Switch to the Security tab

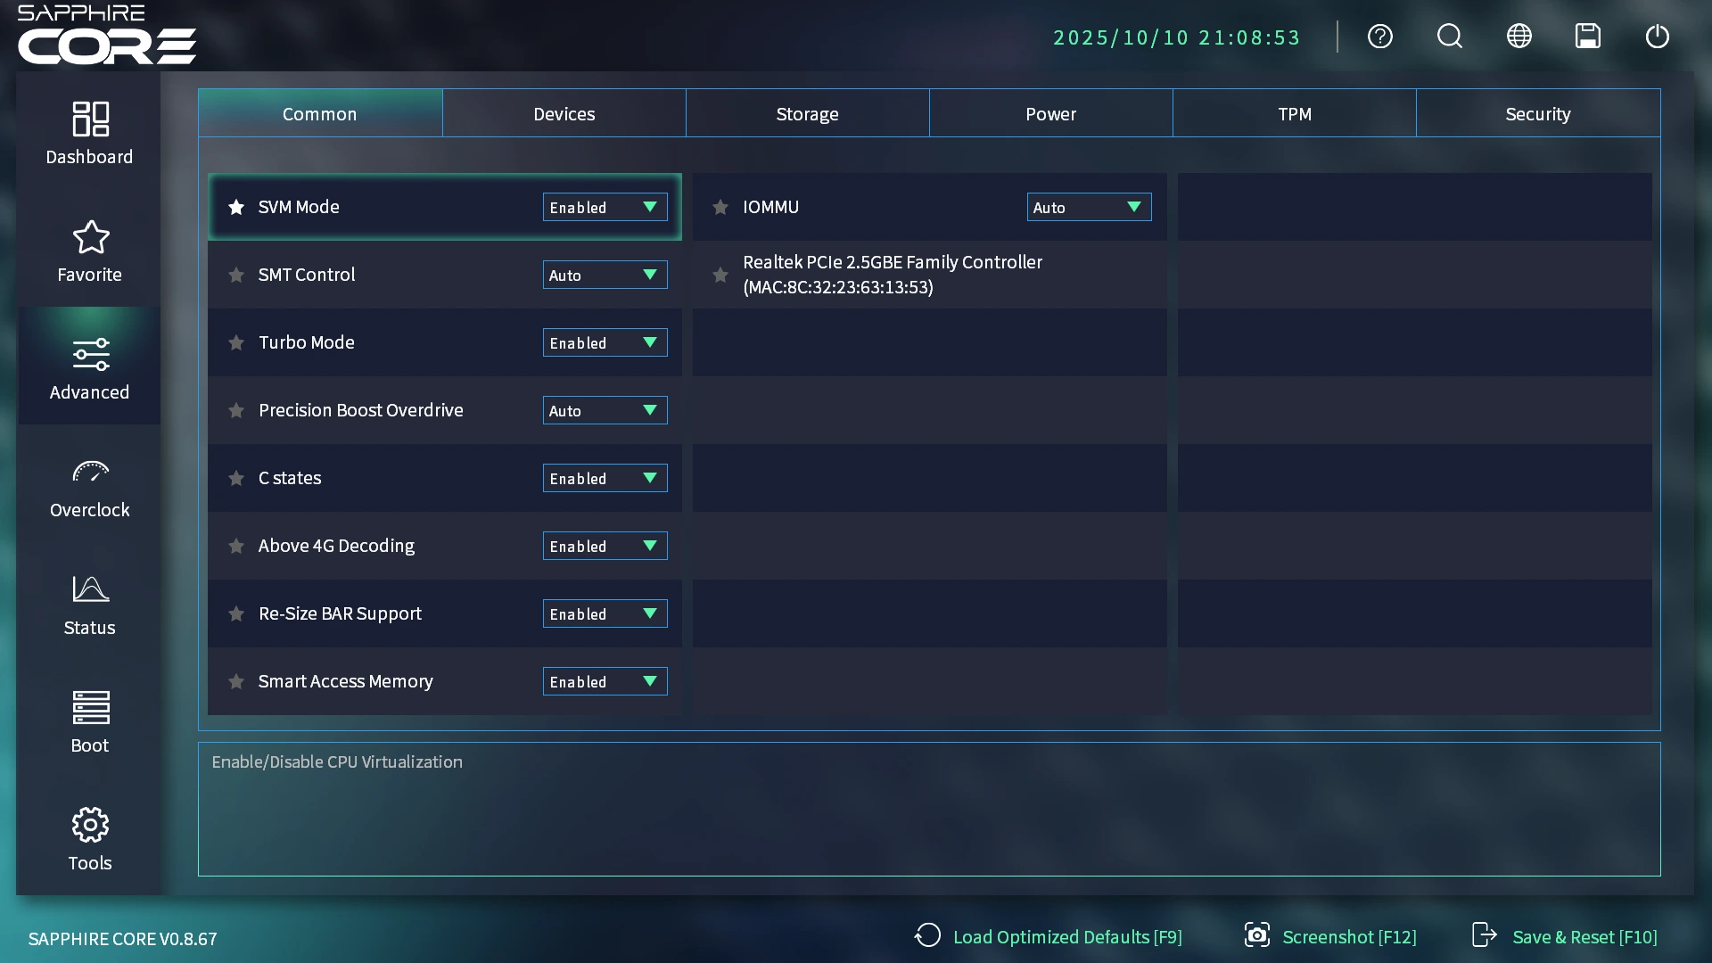click(1537, 113)
